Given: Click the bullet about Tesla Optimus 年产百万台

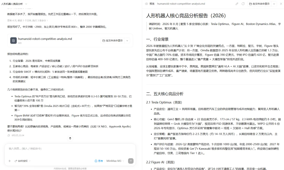Looking at the screenshot, I should point(73,98).
